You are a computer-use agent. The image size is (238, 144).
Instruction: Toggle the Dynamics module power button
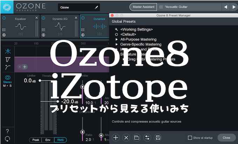(x=83, y=18)
